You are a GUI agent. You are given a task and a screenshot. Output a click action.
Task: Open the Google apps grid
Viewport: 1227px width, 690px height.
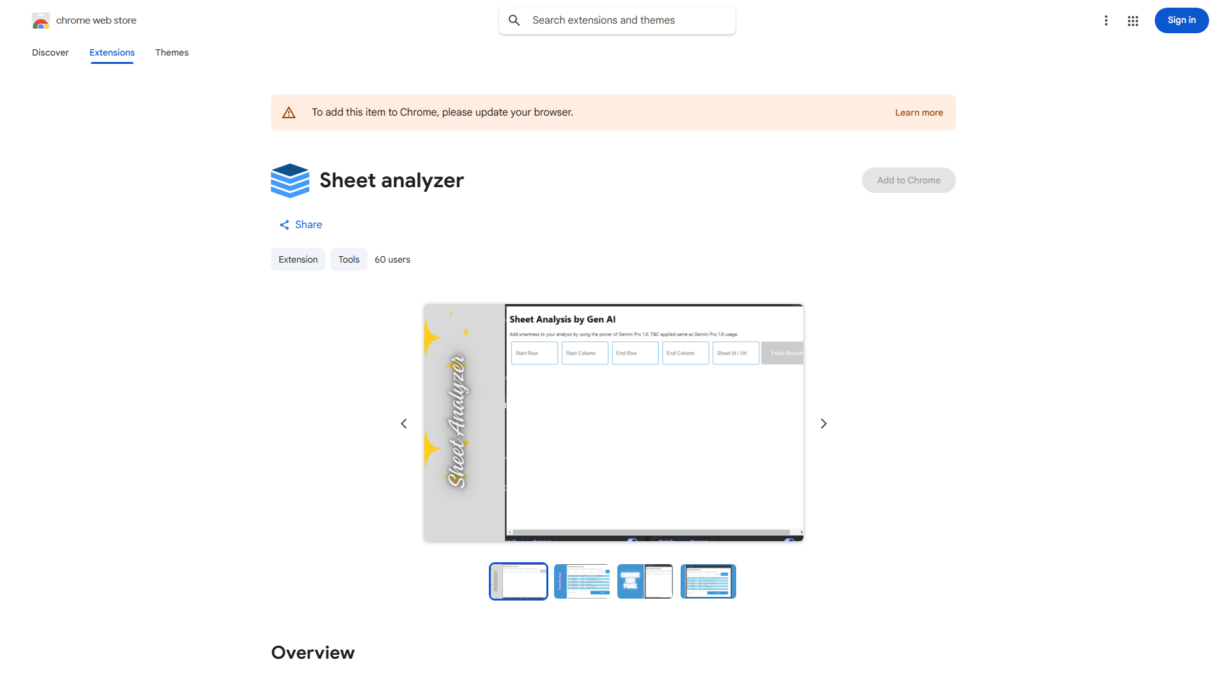pos(1132,20)
